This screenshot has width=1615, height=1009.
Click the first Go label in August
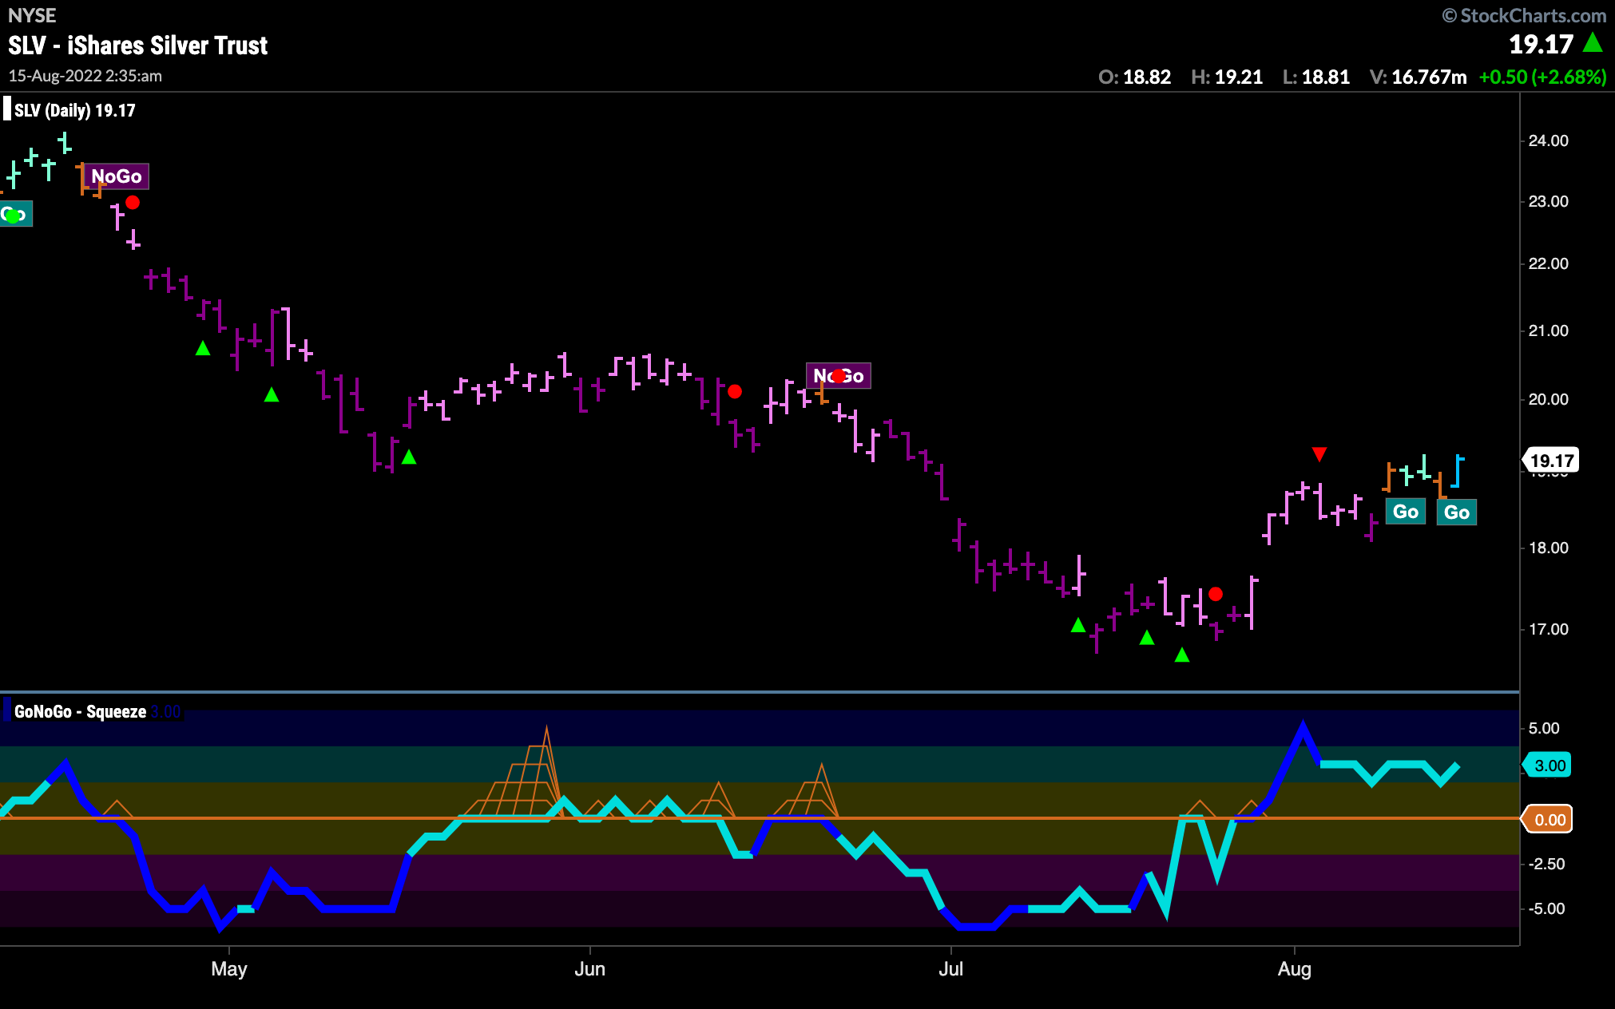tap(1406, 512)
